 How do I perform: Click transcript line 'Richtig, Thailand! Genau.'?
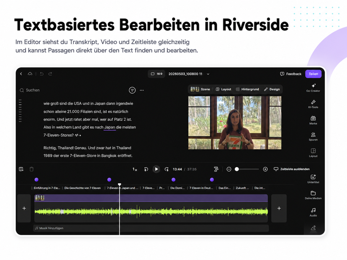(65, 147)
